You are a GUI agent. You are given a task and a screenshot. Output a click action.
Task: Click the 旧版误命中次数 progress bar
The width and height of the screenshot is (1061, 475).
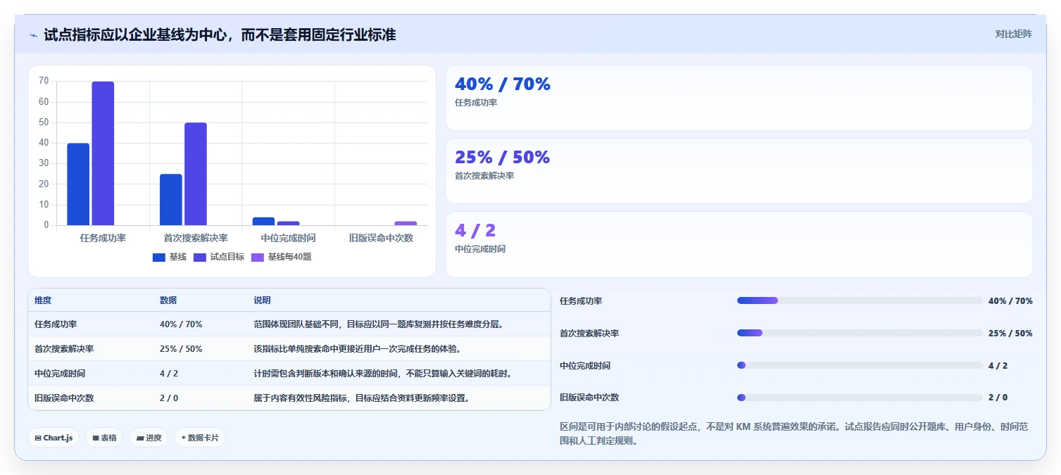point(860,398)
